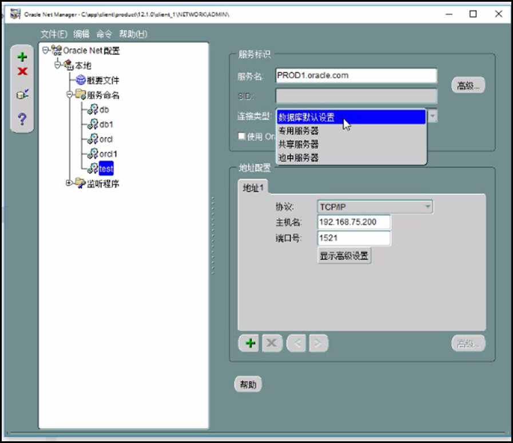Switch to the 地址1 tab
Screen dimensions: 513x443
click(x=253, y=188)
